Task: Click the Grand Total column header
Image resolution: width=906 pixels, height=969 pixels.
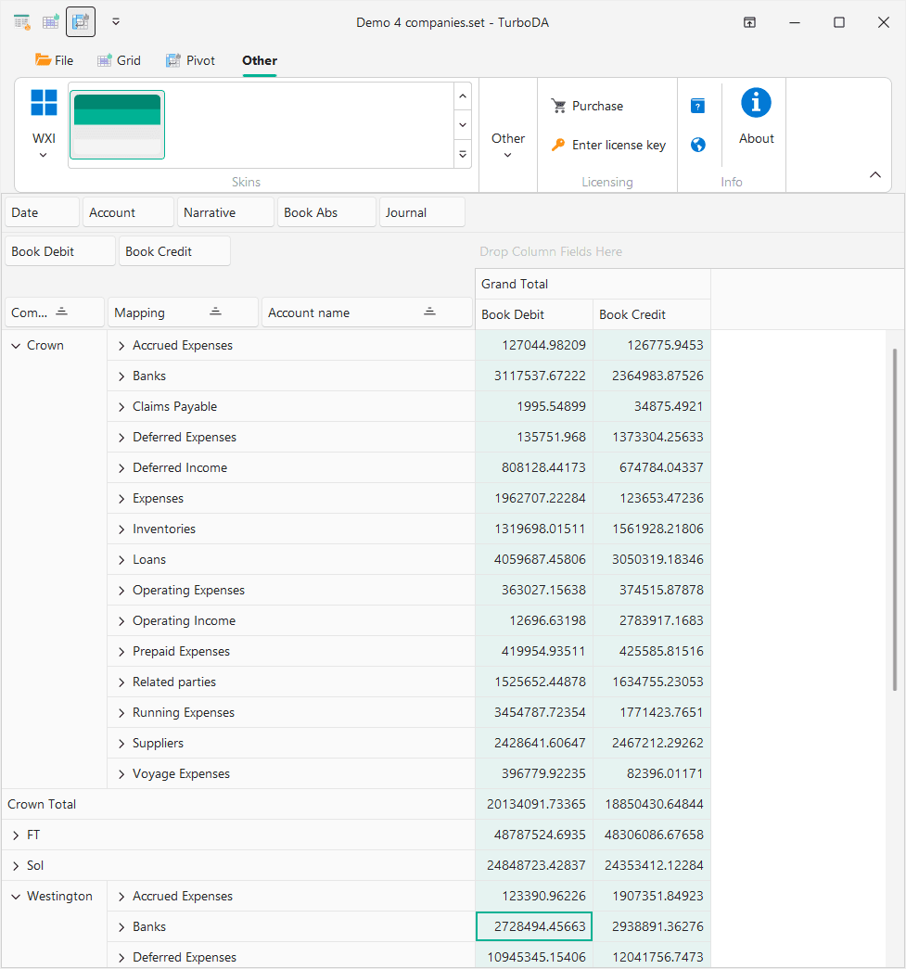Action: pos(593,285)
